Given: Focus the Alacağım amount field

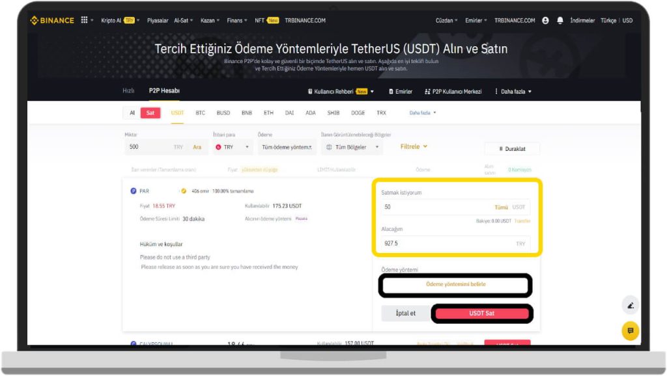Looking at the screenshot, I should 455,244.
